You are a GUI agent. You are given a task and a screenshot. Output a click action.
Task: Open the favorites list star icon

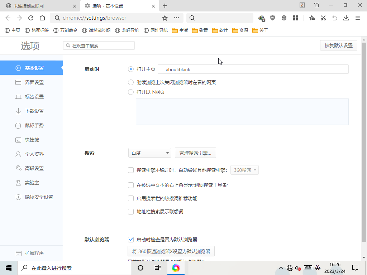click(x=312, y=18)
